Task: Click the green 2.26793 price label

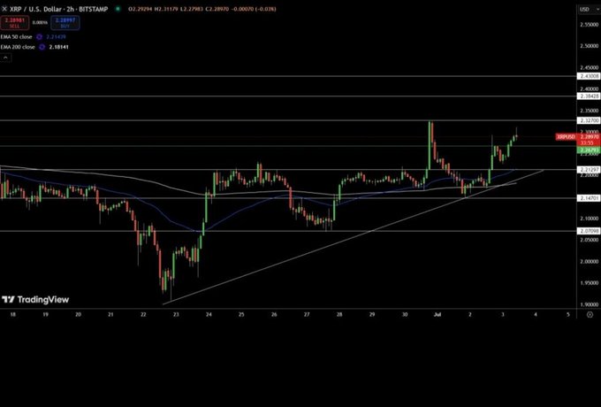Action: 589,150
